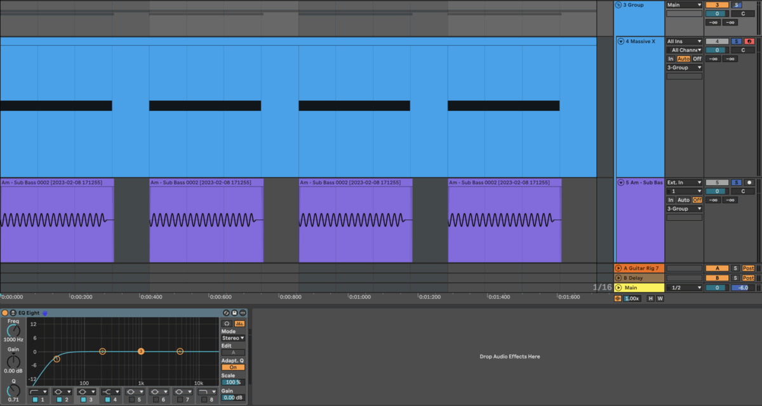Toggle the EQ Eight device activator

point(5,313)
